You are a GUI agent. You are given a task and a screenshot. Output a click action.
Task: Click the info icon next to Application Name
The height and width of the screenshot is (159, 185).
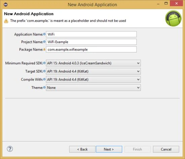tap(44, 34)
